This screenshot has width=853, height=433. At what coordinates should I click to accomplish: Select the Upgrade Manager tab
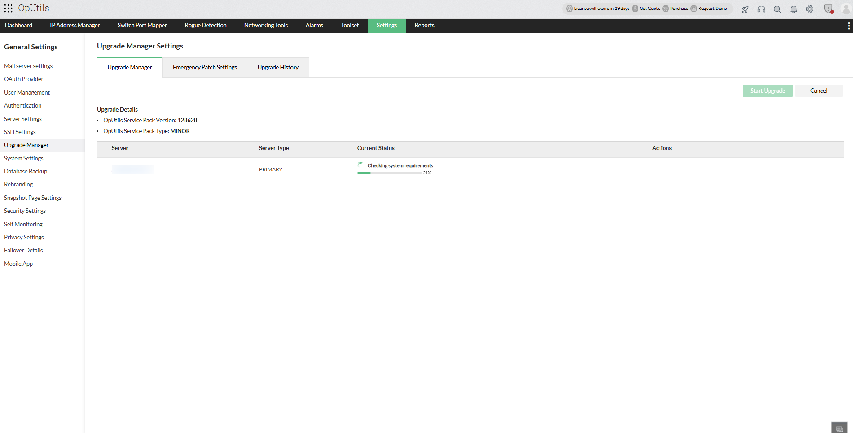tap(130, 68)
